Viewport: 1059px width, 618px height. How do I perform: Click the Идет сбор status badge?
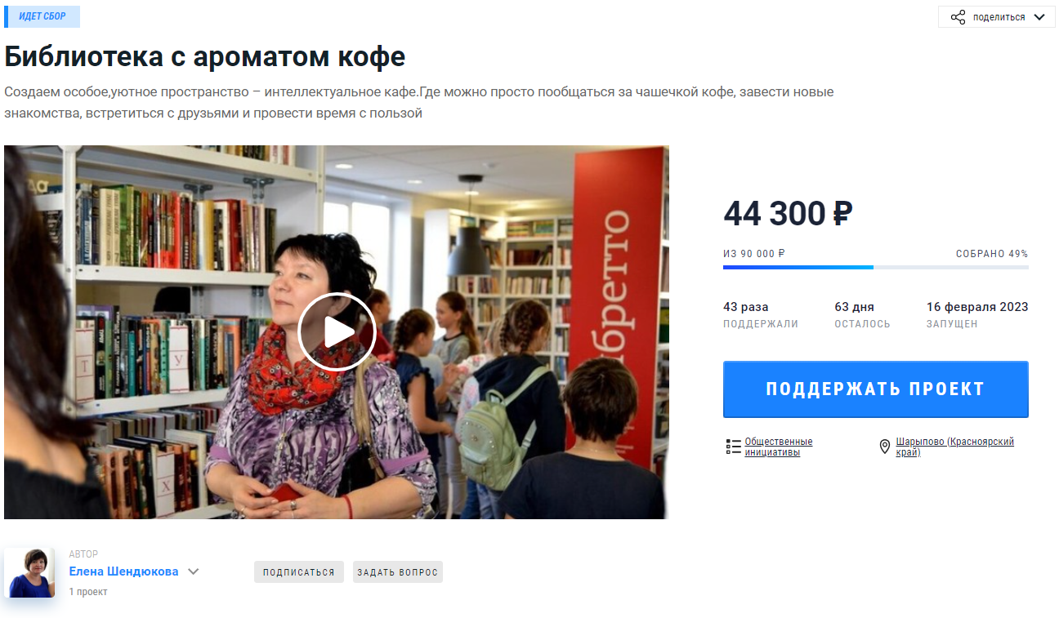[x=42, y=16]
